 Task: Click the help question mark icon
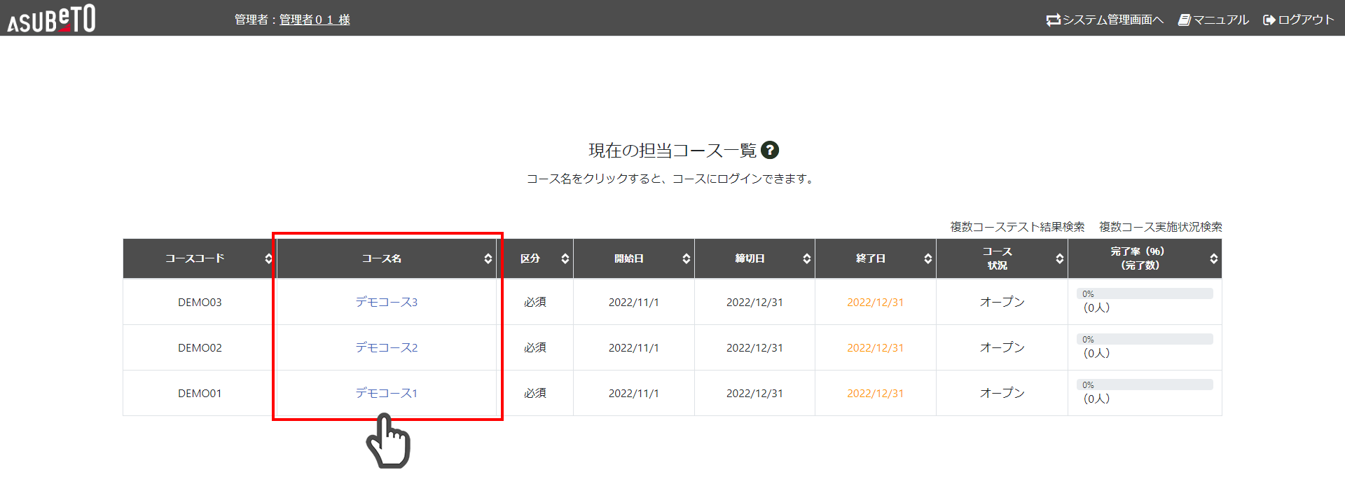coord(770,151)
